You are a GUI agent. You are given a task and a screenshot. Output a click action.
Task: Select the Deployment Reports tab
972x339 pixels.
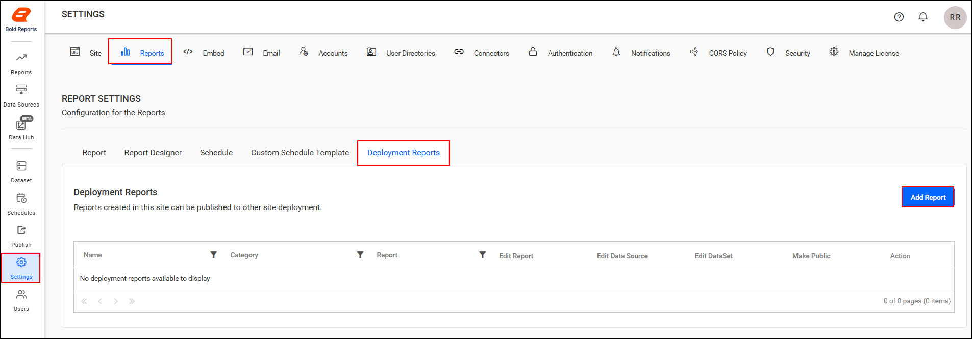click(404, 152)
